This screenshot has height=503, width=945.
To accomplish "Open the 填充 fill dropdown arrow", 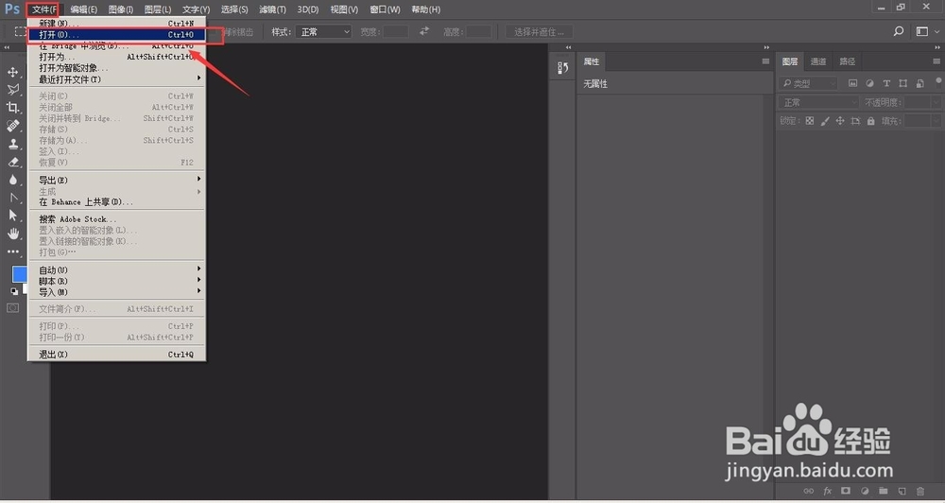I will click(936, 121).
